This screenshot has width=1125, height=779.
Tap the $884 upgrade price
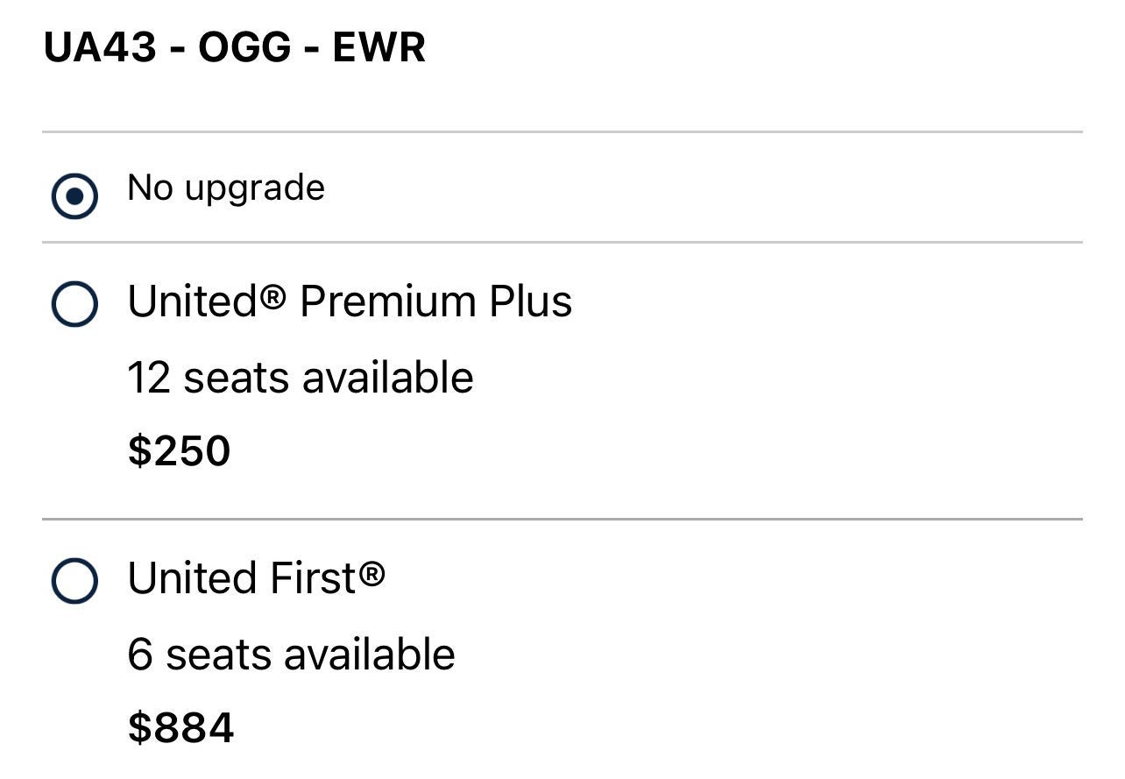[x=180, y=728]
